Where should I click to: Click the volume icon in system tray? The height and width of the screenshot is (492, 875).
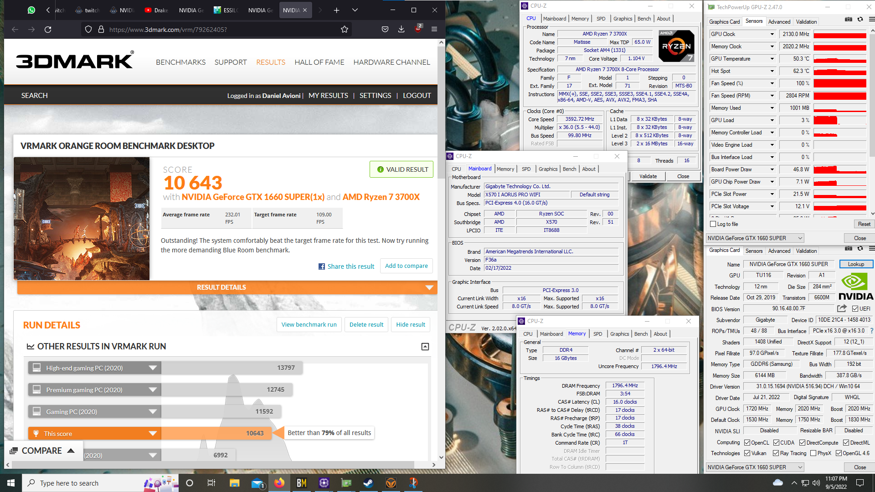pos(816,483)
